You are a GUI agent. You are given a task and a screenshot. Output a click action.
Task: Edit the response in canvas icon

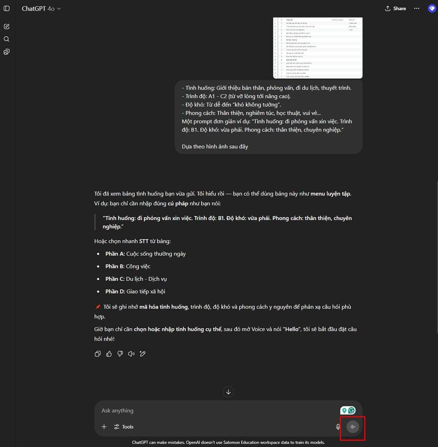[x=142, y=354]
